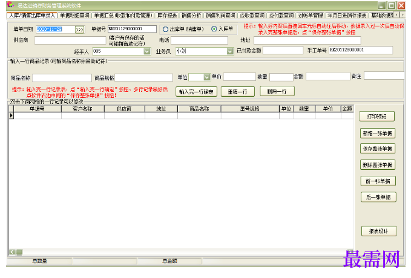The height and width of the screenshot is (278, 411).
Task: Select the 出库单(销售单) radio button
Action: (x=165, y=30)
